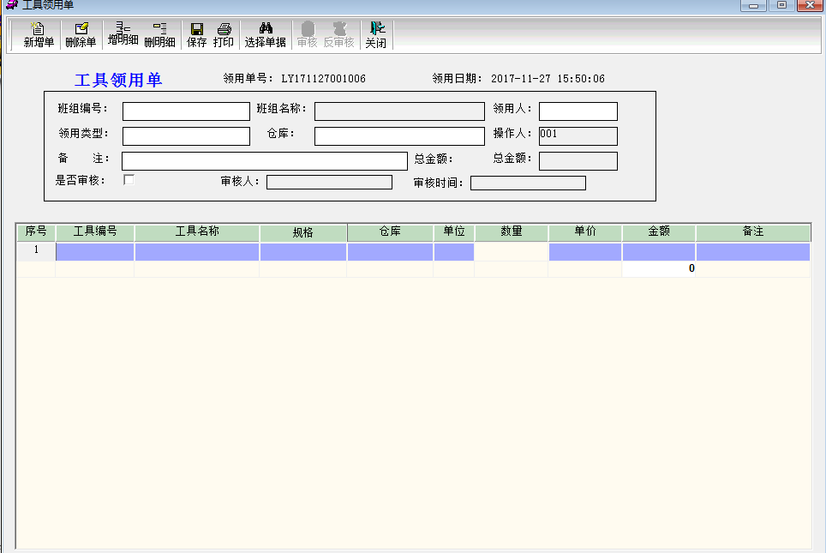Add a detail row with 增明细
This screenshot has height=553, width=826.
pyautogui.click(x=123, y=35)
